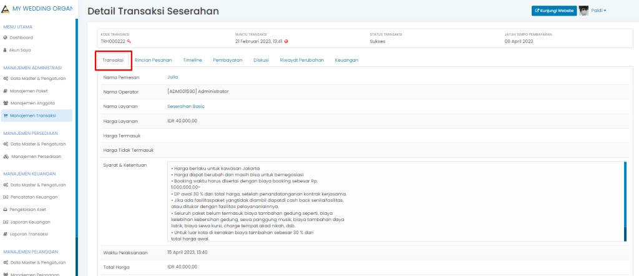Open the Seserahan Basic service link

click(x=186, y=106)
